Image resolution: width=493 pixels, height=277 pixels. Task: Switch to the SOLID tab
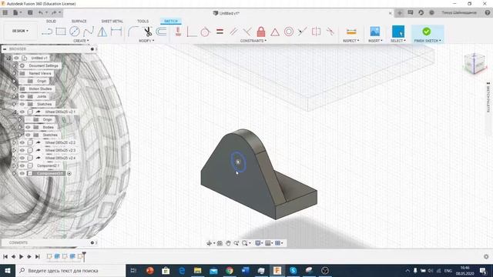click(51, 21)
